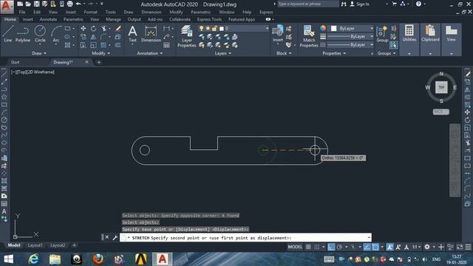
Task: Click the Move tool in Modify panel
Action: coord(83,28)
